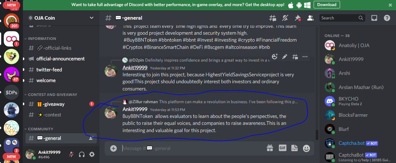This screenshot has height=163, width=396.
Task: Click Download desktop app button
Action: coord(327,5)
